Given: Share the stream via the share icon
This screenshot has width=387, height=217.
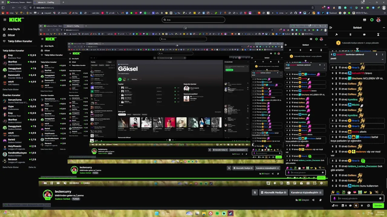Looking at the screenshot, I should (313, 200).
